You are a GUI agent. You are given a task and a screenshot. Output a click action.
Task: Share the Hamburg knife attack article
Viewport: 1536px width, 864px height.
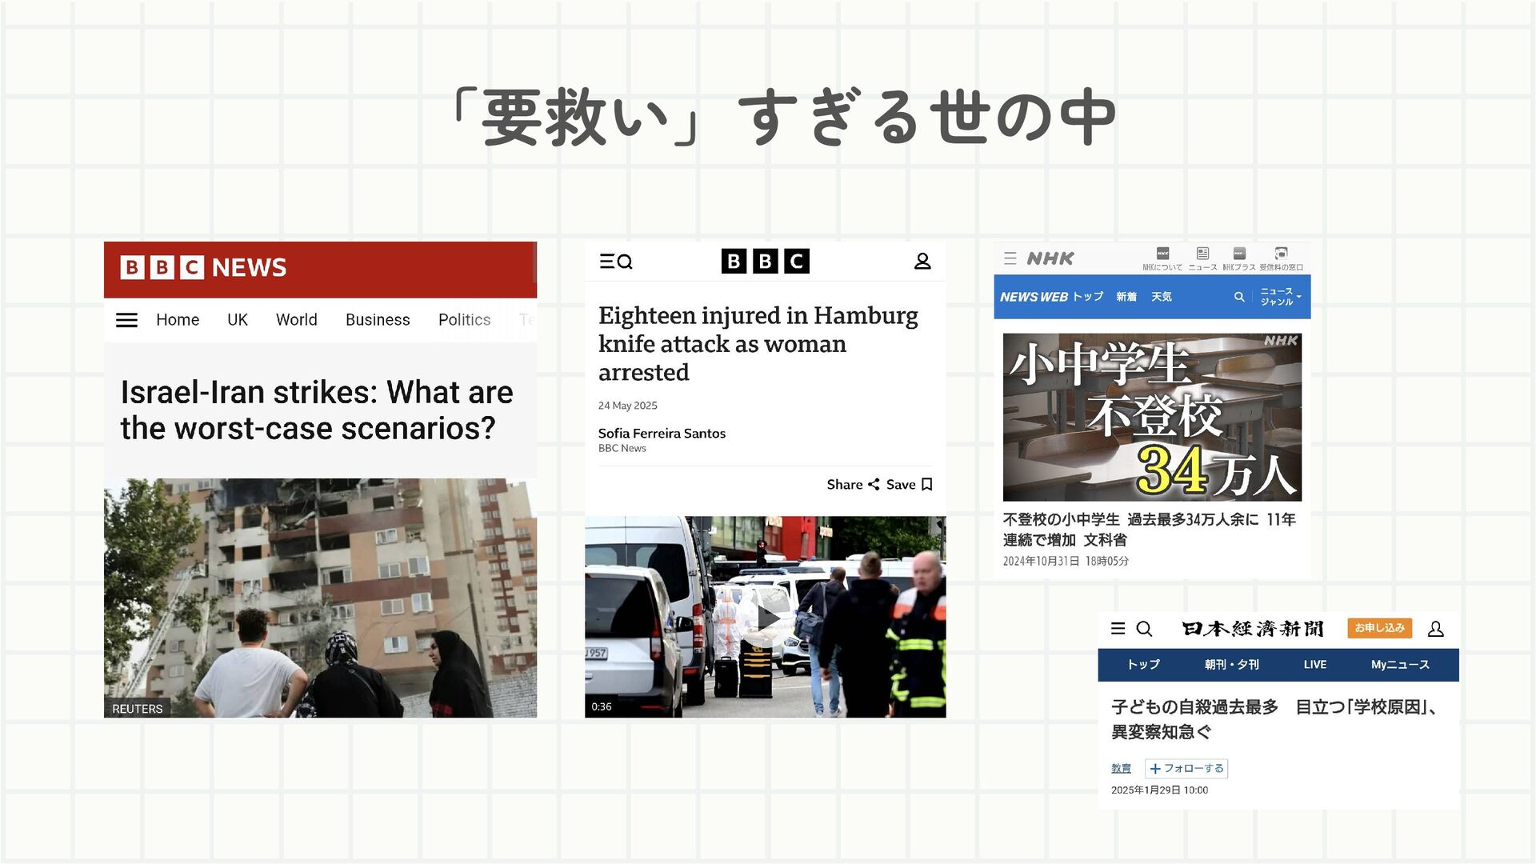(853, 485)
